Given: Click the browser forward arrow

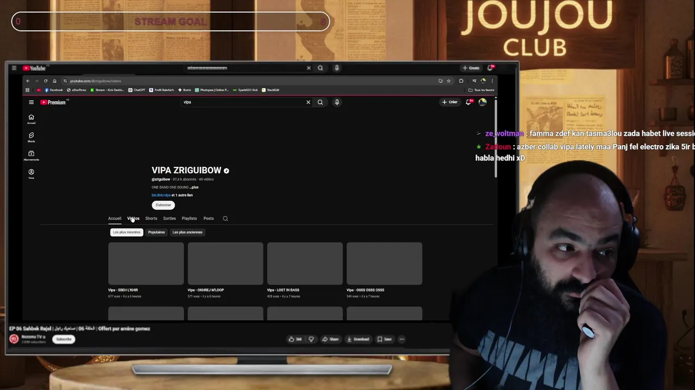Looking at the screenshot, I should pos(36,81).
